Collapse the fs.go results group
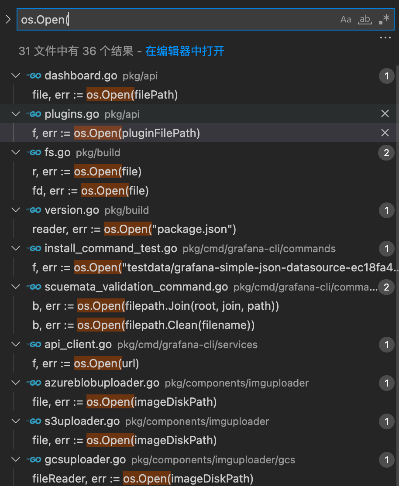The height and width of the screenshot is (486, 399). click(x=16, y=153)
